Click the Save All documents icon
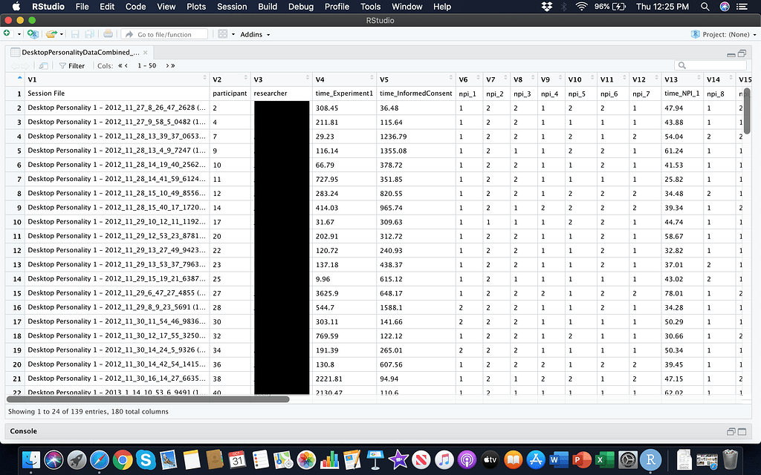This screenshot has height=475, width=761. 88,34
